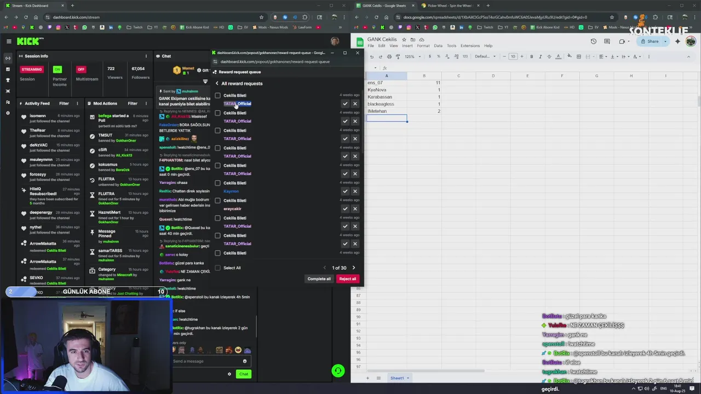This screenshot has width=701, height=394.
Task: Redo in the Google Sheets toolbar
Action: pos(381,56)
